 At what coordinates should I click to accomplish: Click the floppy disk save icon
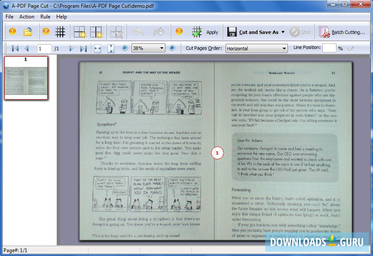pyautogui.click(x=232, y=32)
